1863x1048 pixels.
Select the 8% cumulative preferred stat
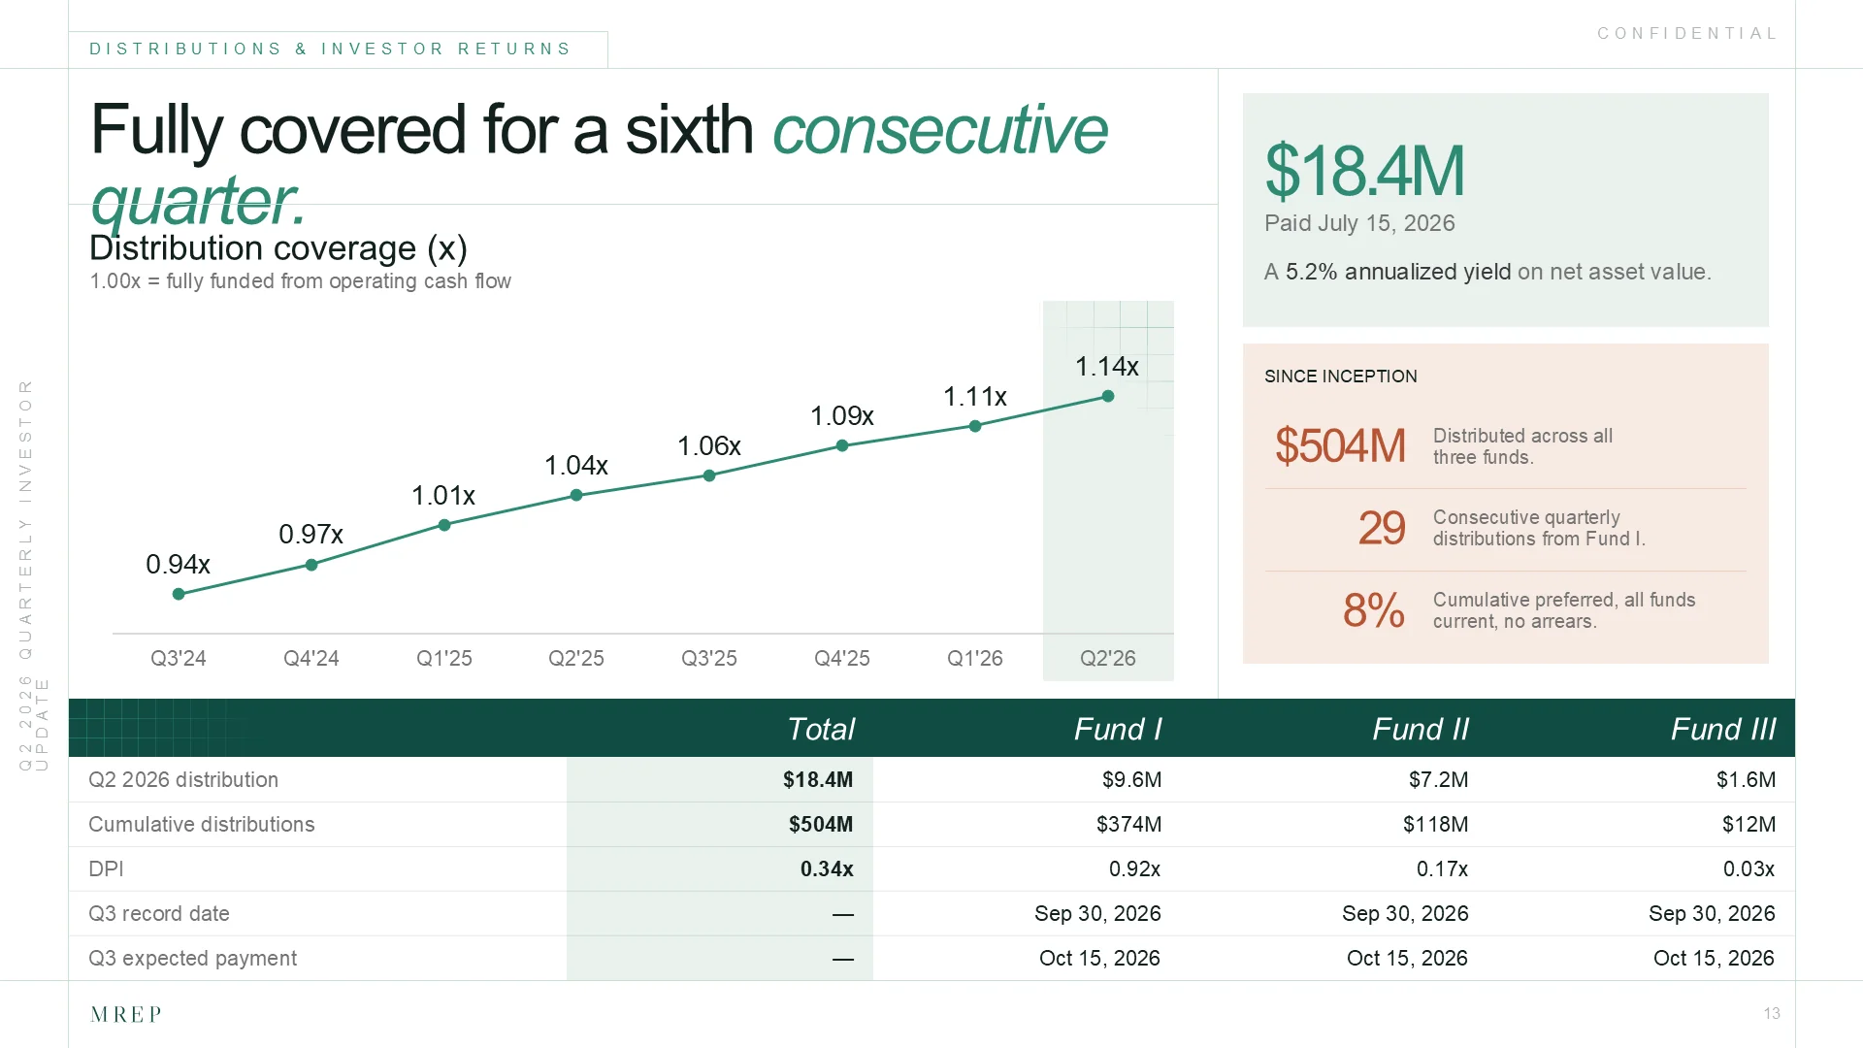click(x=1374, y=610)
